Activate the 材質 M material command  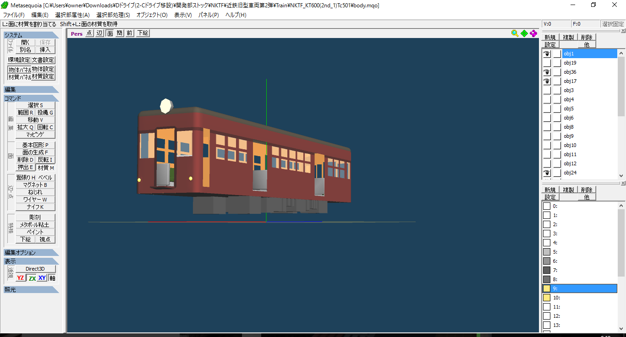click(46, 168)
